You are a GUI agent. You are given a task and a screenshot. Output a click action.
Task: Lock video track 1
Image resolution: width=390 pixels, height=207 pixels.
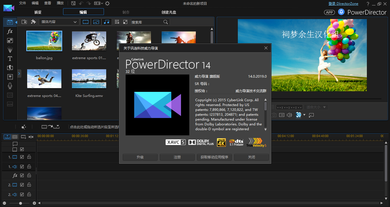(x=29, y=157)
